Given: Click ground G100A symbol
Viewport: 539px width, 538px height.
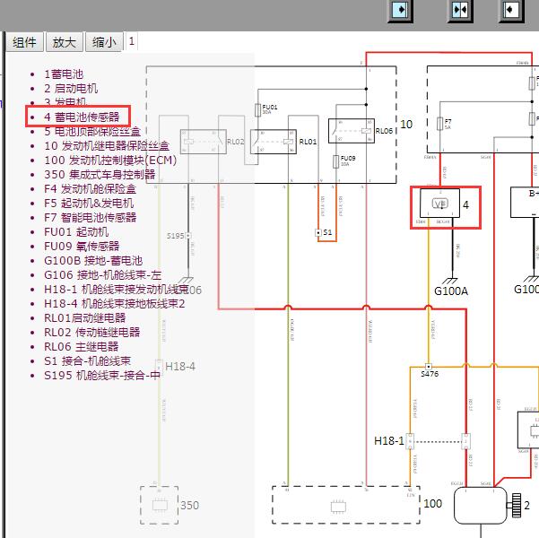Looking at the screenshot, I should (449, 281).
